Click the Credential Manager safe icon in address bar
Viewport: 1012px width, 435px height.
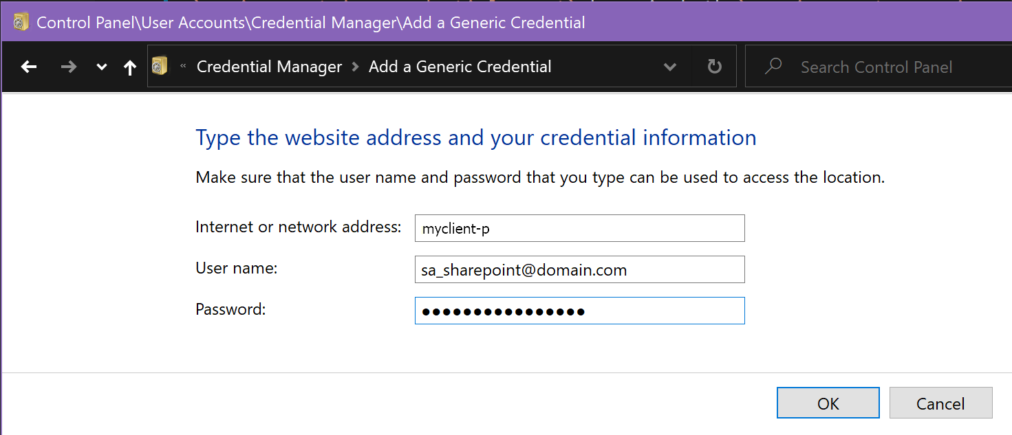pos(160,66)
